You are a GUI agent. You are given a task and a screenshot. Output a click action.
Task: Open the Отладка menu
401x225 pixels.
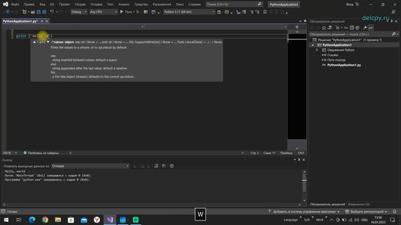point(96,4)
